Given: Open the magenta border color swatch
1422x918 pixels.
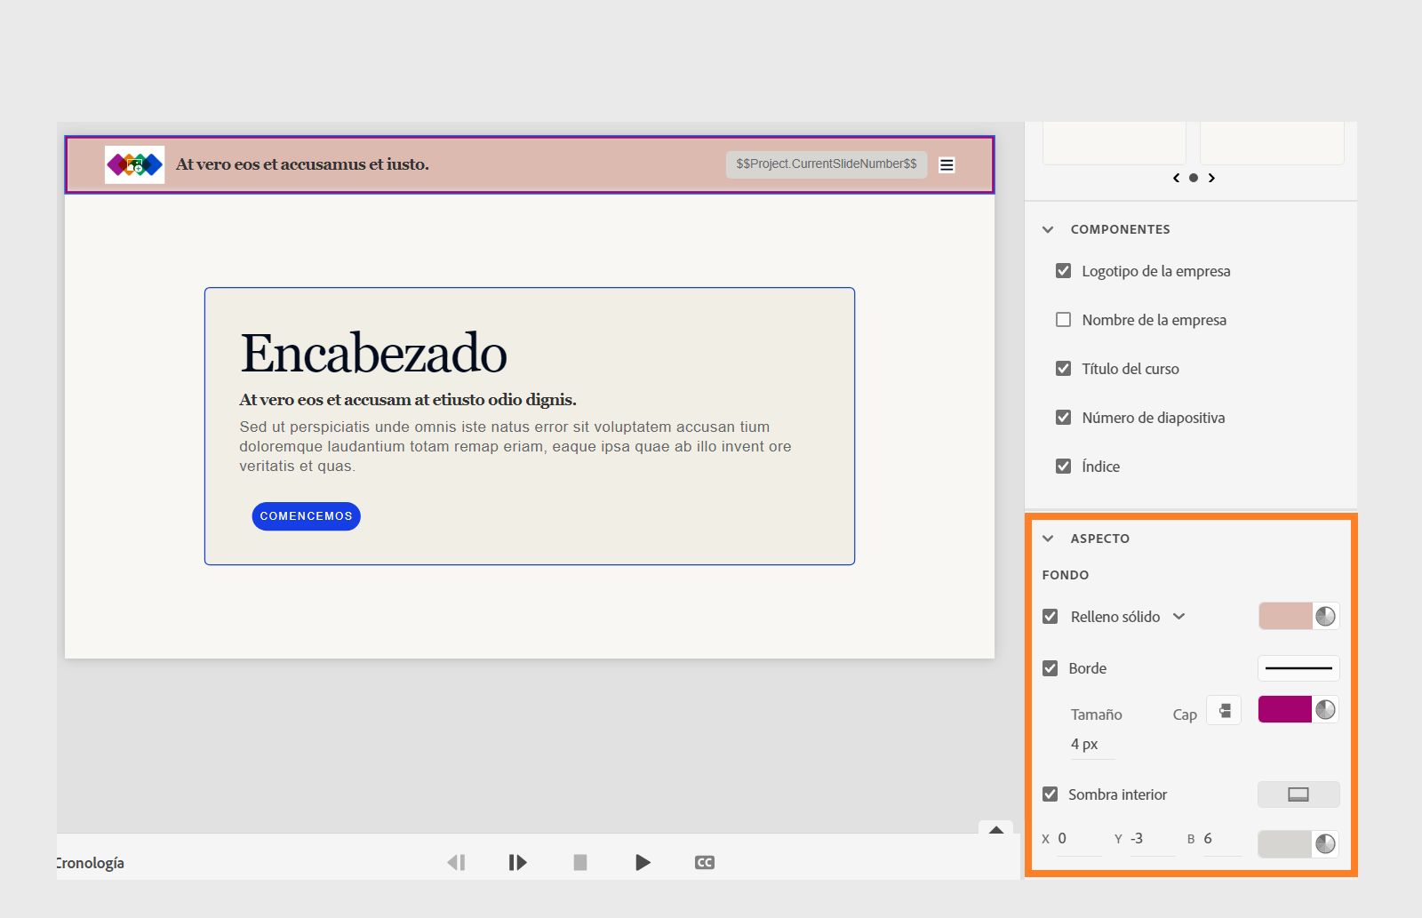Looking at the screenshot, I should click(x=1284, y=709).
